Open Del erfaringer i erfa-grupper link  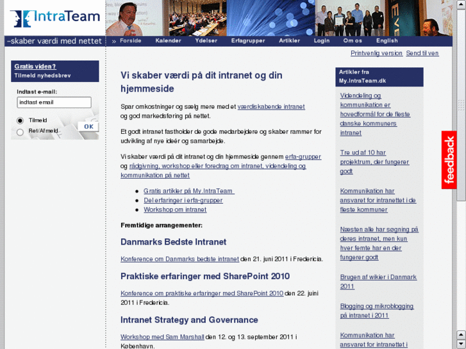point(183,200)
